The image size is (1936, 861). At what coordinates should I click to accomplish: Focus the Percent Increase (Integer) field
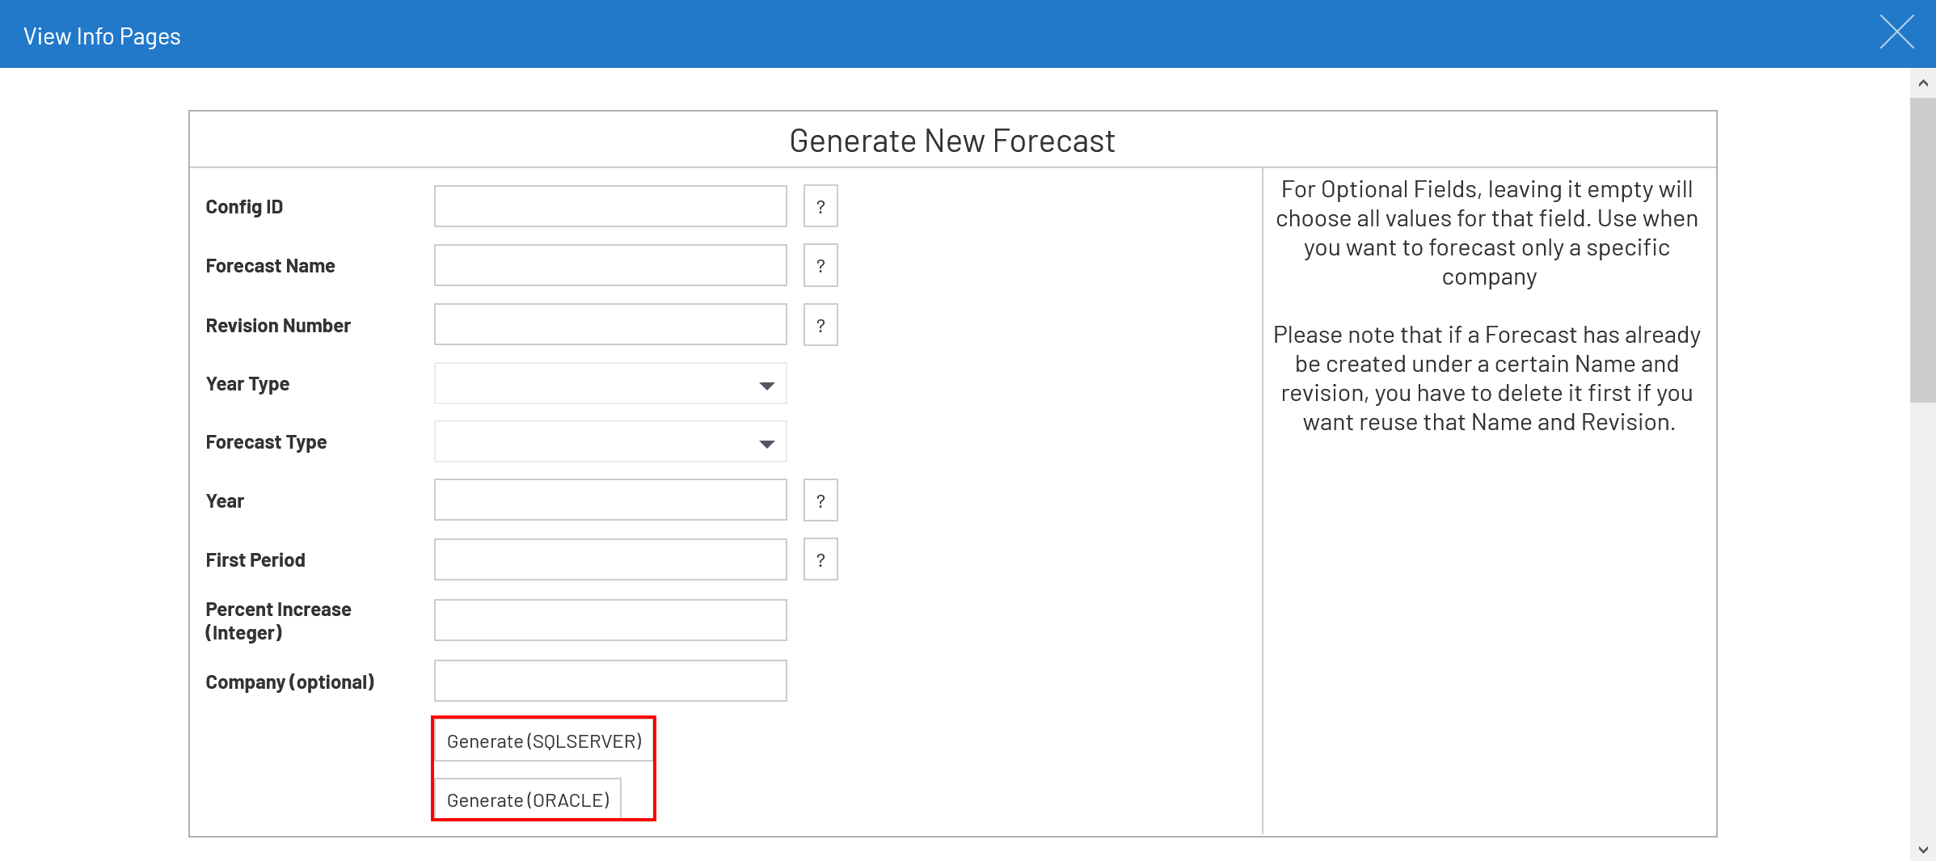point(610,620)
